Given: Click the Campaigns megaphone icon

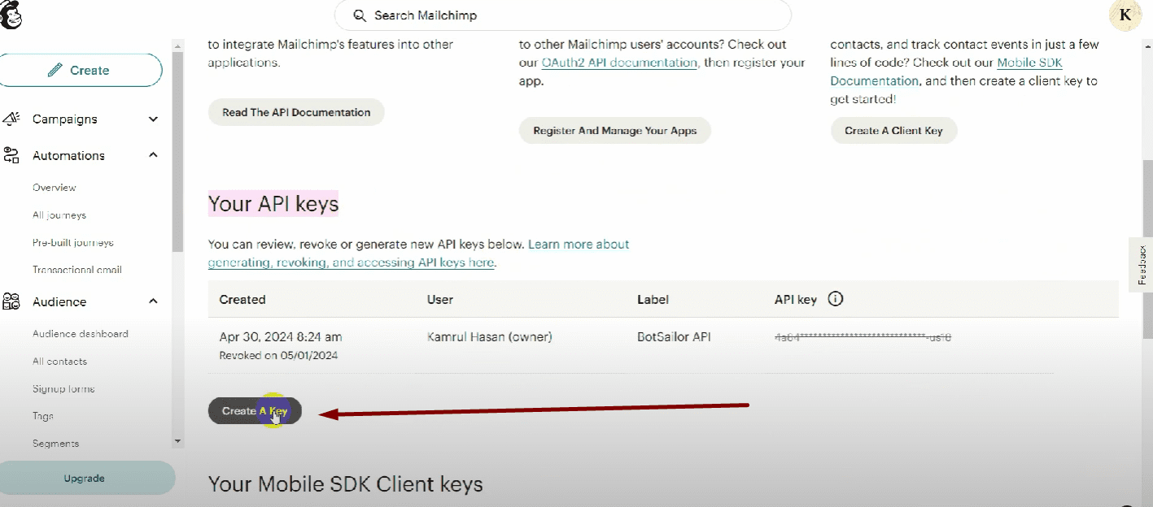Looking at the screenshot, I should pos(11,119).
